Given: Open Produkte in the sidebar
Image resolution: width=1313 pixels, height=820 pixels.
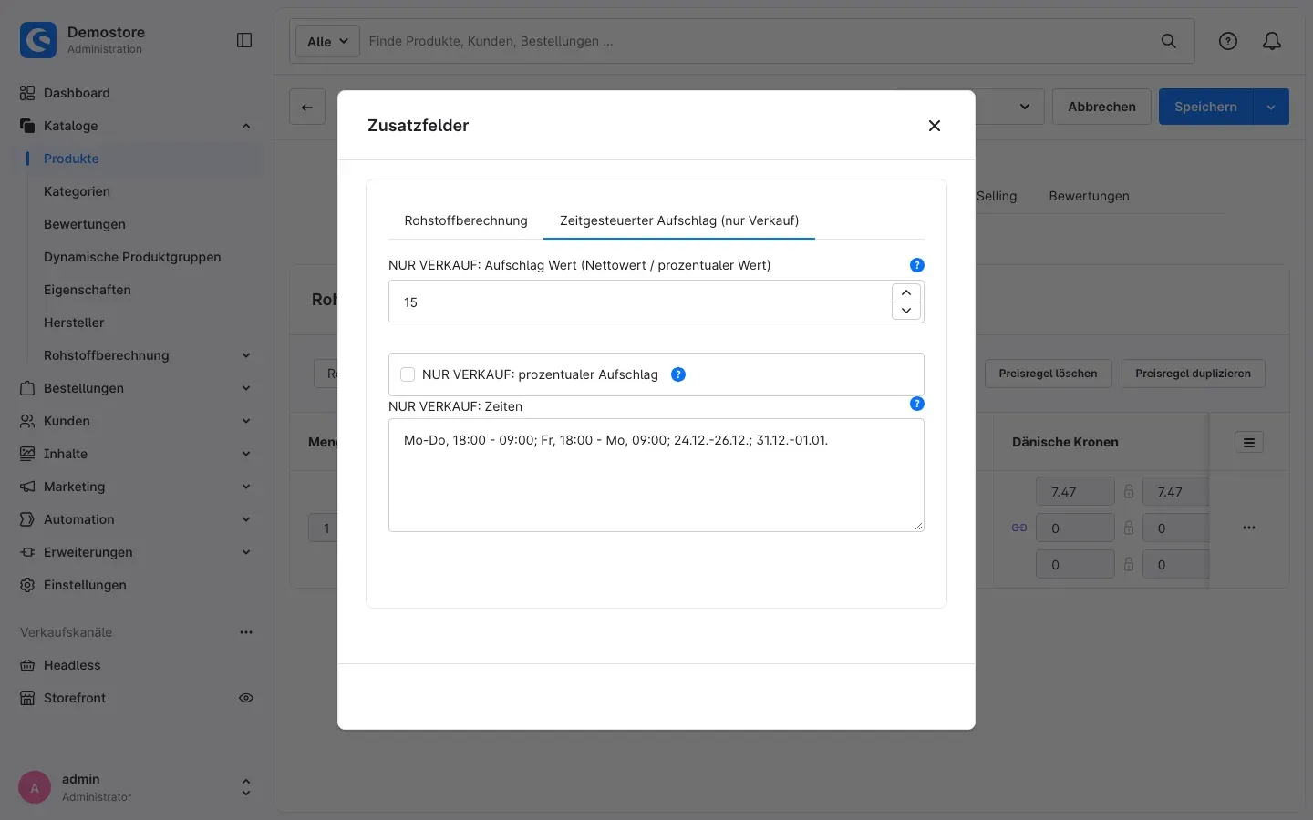Looking at the screenshot, I should click(71, 159).
